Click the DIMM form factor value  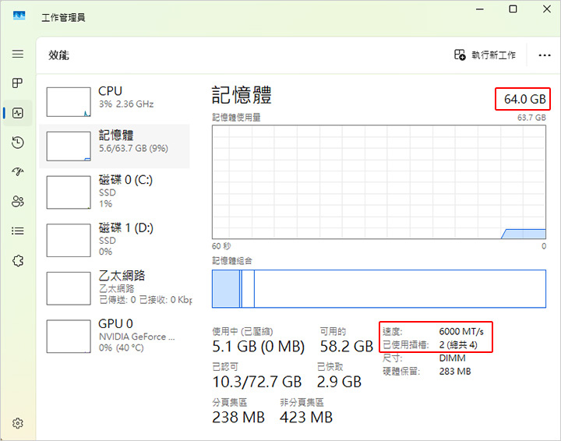coord(452,358)
